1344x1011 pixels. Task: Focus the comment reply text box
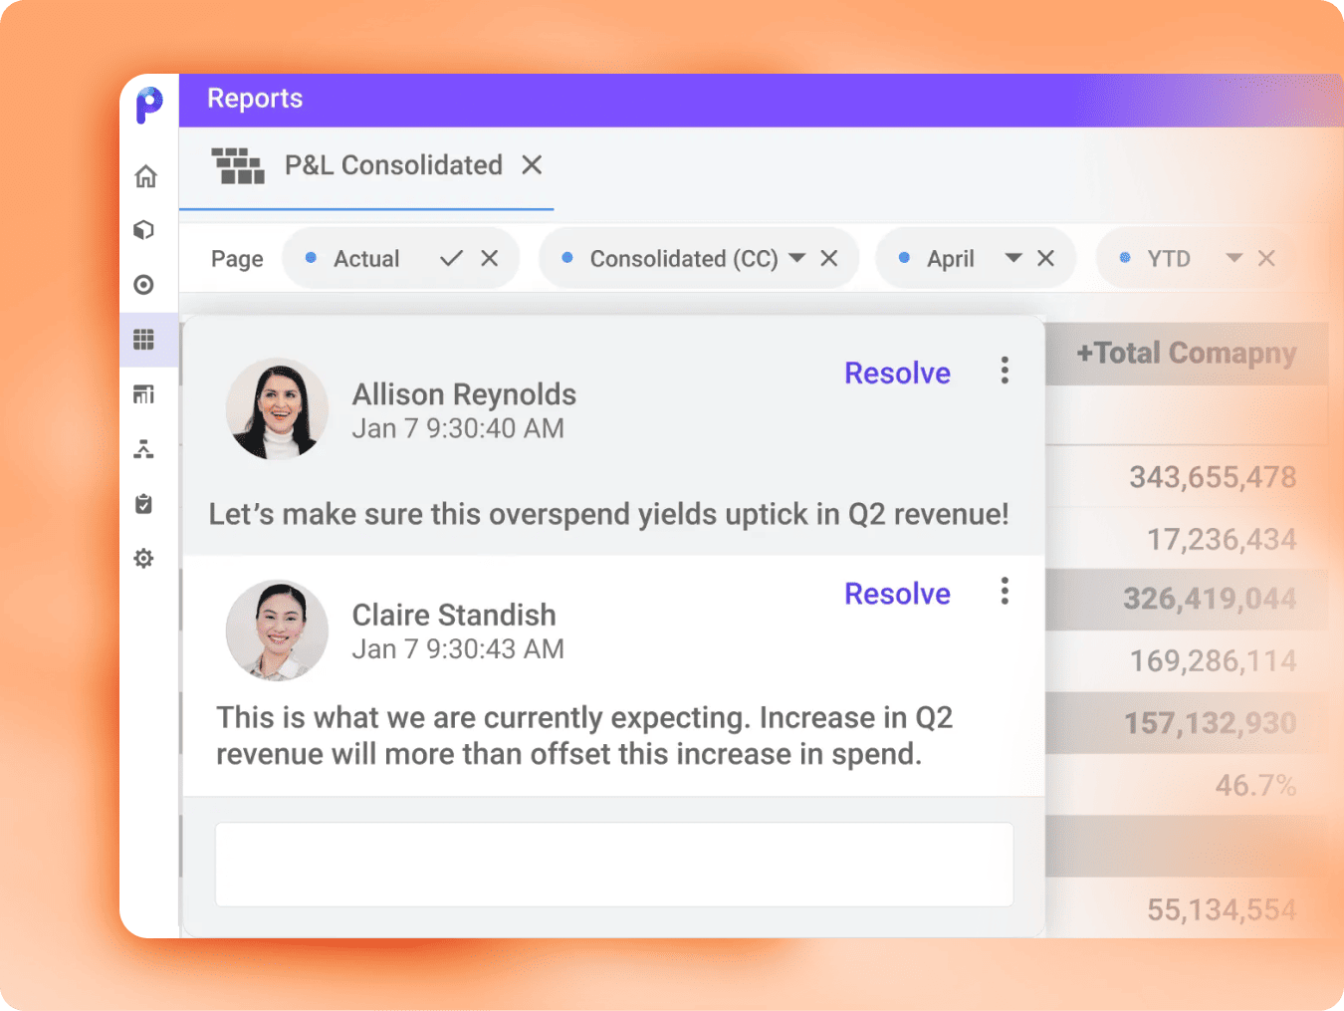(614, 865)
